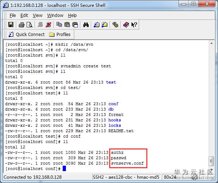Click the blue conf directory name
218x183 pixels.
tap(113, 104)
